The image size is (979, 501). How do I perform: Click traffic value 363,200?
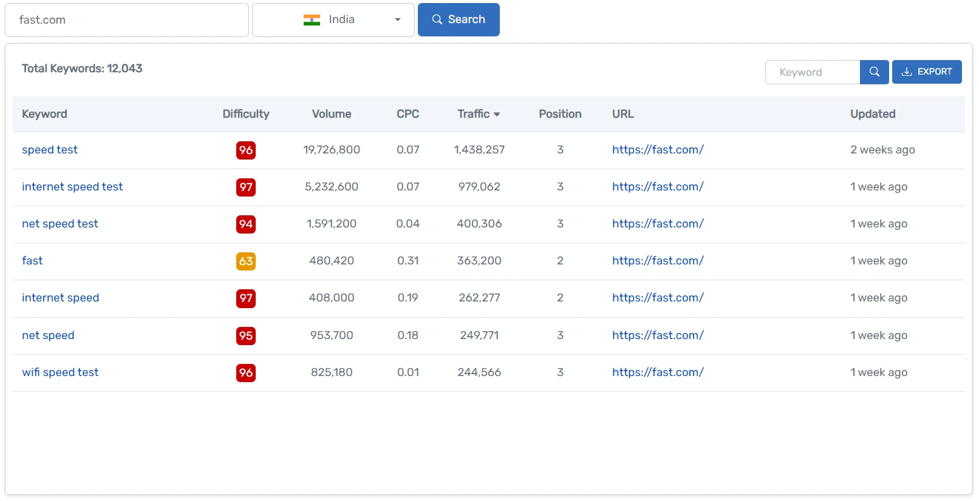coord(479,261)
